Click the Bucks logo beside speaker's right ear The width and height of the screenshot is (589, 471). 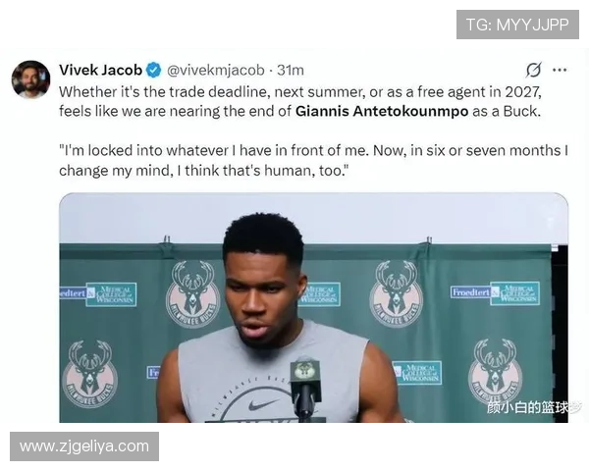point(193,293)
